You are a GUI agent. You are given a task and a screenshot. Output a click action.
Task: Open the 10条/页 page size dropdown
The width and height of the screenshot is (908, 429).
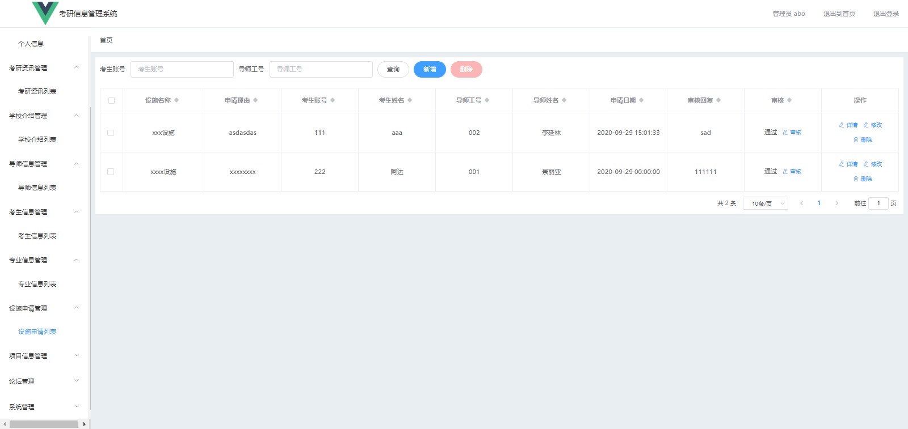tap(765, 203)
